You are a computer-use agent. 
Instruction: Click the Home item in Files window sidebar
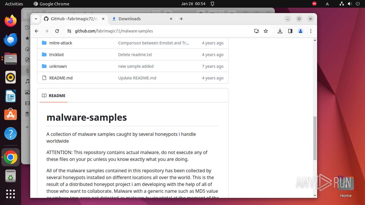(x=27, y=49)
